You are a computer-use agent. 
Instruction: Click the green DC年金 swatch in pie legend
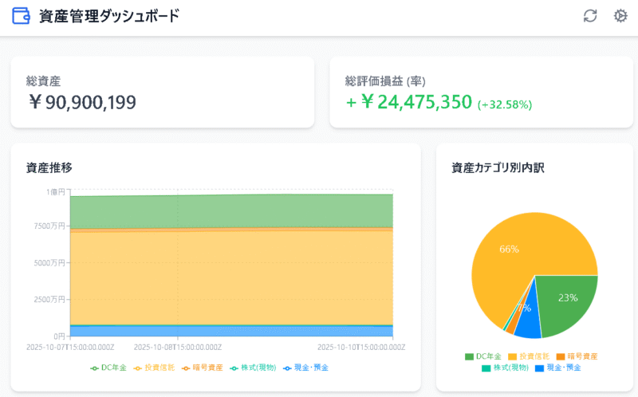470,356
